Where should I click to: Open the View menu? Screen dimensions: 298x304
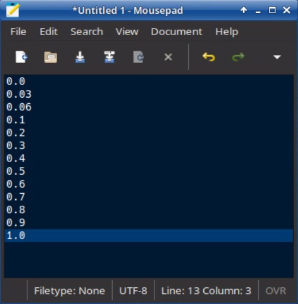pyautogui.click(x=127, y=32)
